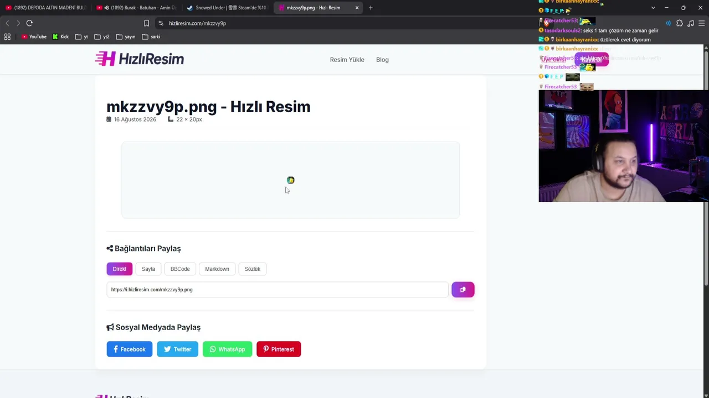Bookmark this page with bookmark icon
The width and height of the screenshot is (709, 398).
[146, 23]
